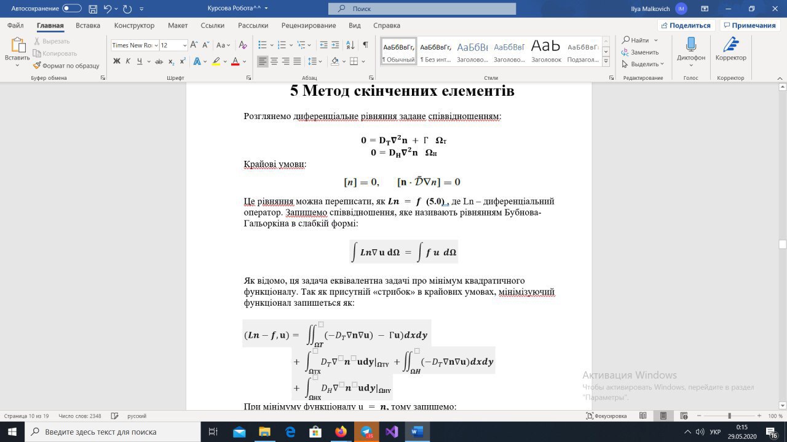Open the Примечания pane

(749, 25)
